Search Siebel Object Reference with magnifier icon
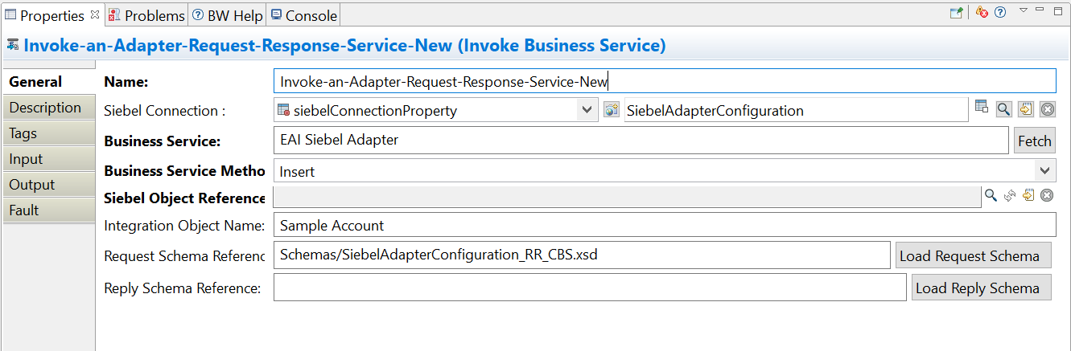The width and height of the screenshot is (1071, 351). coord(991,195)
